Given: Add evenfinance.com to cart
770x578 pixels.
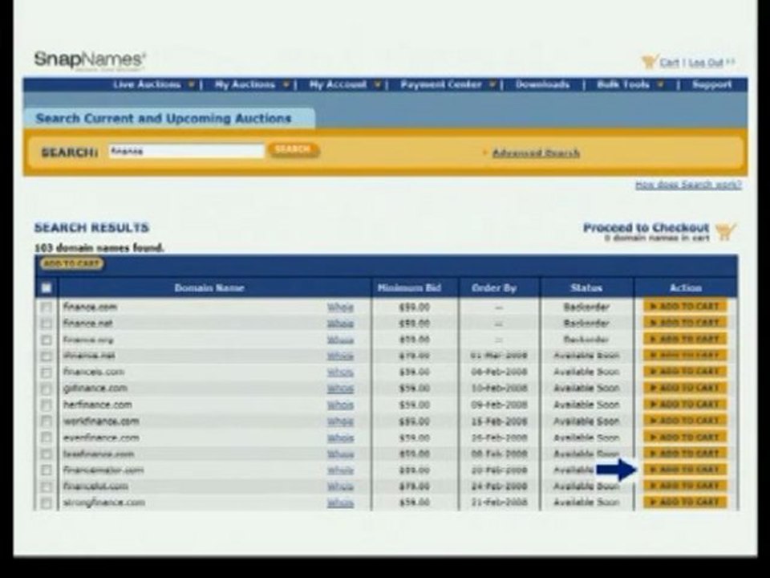Looking at the screenshot, I should [x=685, y=437].
